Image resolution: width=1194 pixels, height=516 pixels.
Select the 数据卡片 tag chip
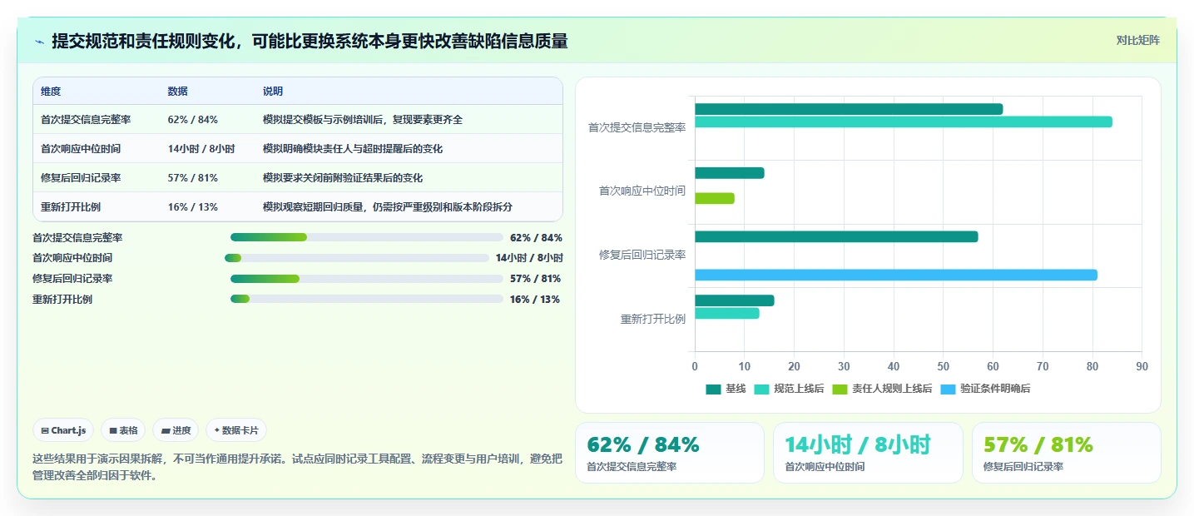[x=236, y=430]
